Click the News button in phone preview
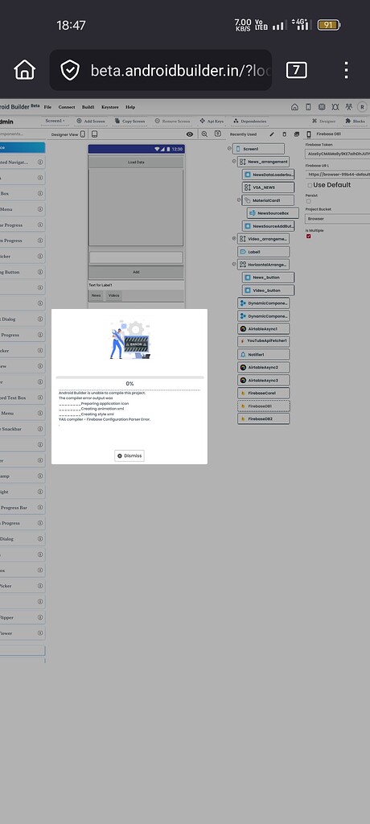This screenshot has width=370, height=824. (97, 296)
